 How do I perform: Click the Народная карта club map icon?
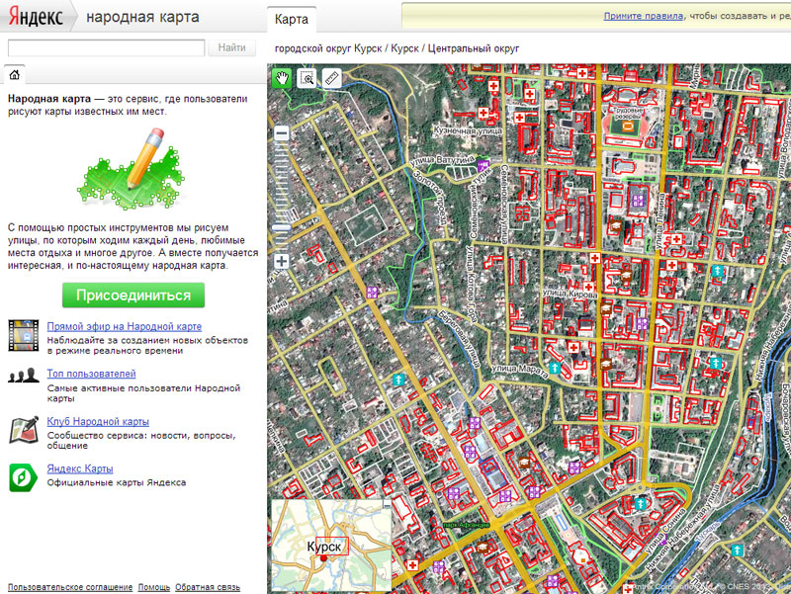(24, 428)
